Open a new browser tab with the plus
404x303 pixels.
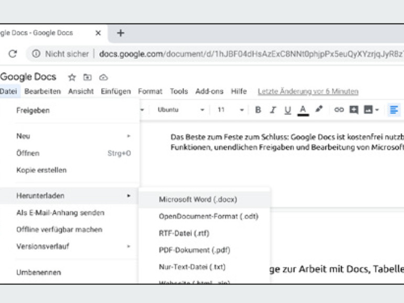click(121, 33)
